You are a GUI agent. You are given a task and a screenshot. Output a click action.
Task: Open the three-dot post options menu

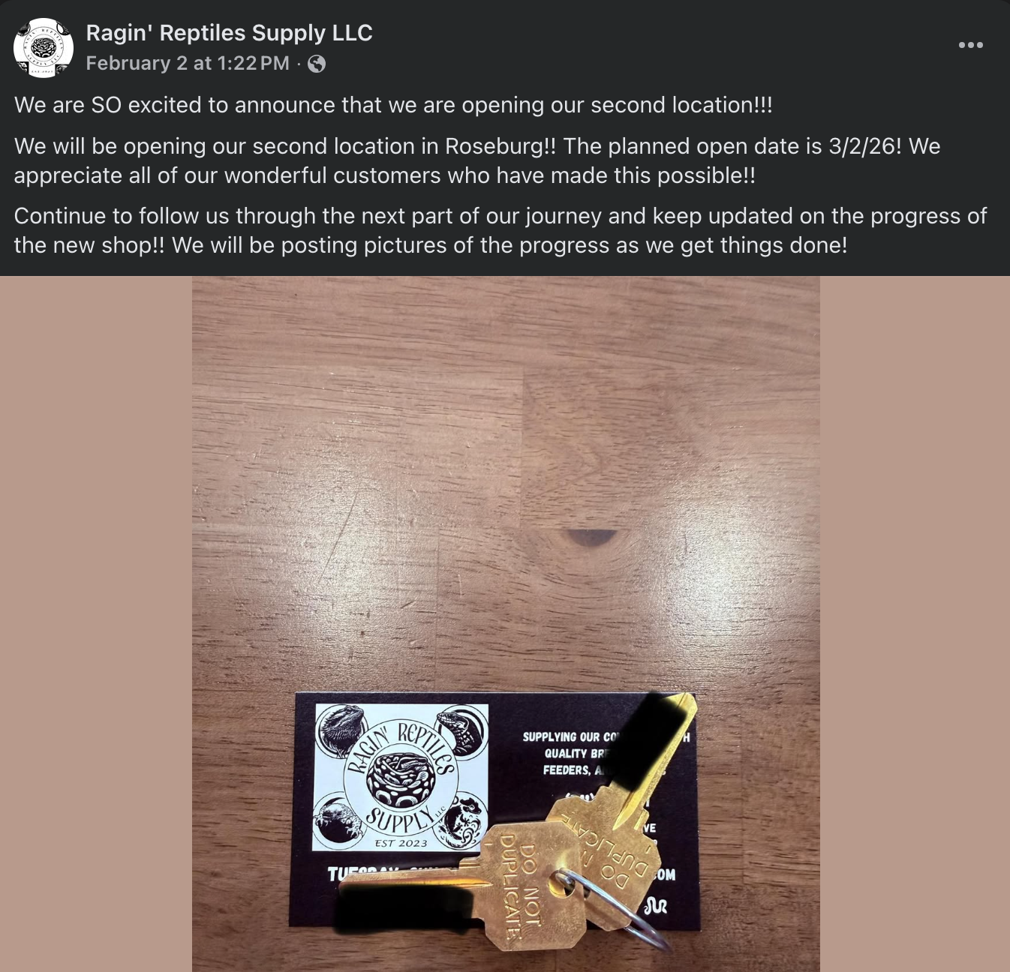pyautogui.click(x=970, y=45)
